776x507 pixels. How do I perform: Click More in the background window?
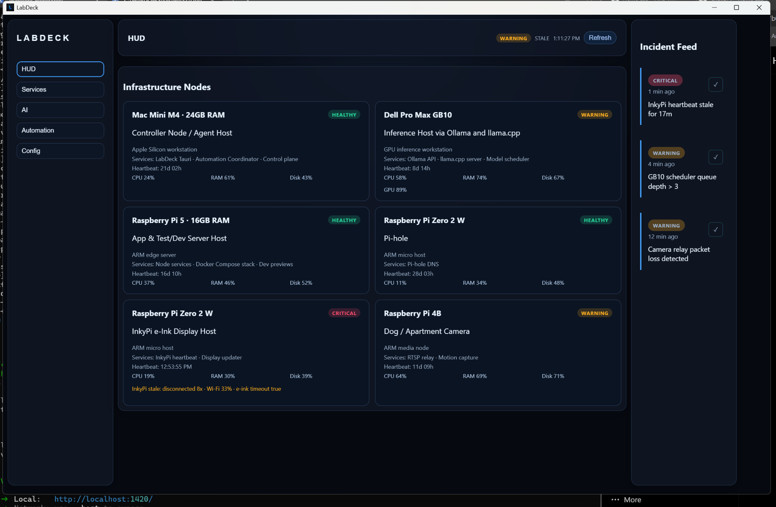coord(632,500)
